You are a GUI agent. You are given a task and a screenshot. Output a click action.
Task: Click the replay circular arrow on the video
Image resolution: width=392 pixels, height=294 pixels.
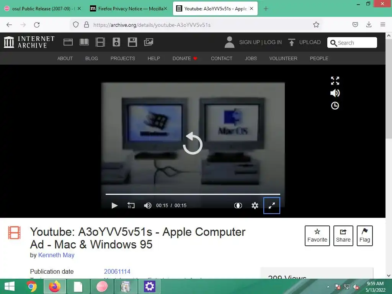pos(193,143)
